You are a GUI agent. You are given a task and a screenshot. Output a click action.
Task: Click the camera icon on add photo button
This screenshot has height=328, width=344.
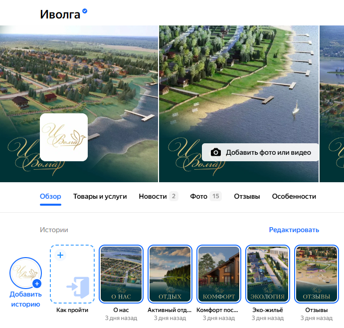click(216, 152)
